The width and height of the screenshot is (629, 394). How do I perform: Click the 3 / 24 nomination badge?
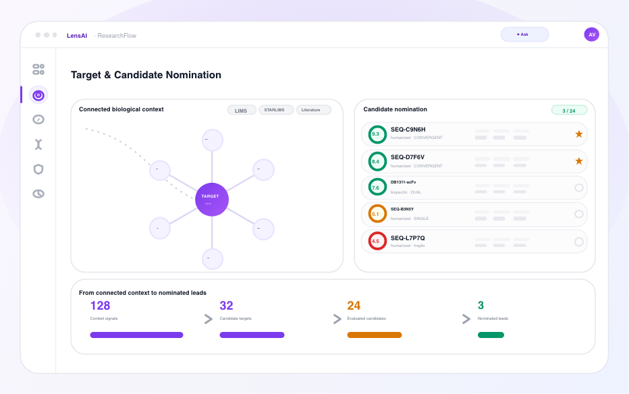pyautogui.click(x=569, y=110)
